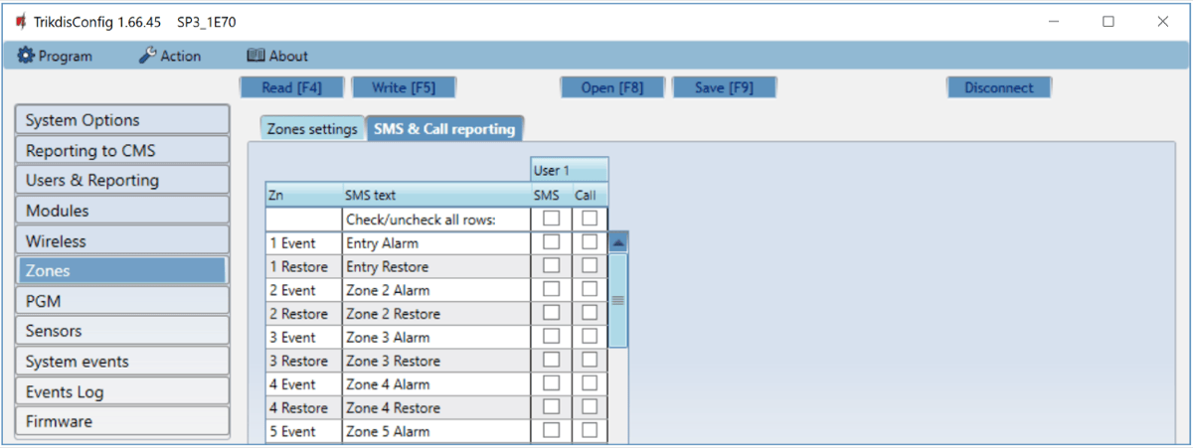This screenshot has width=1193, height=448.
Task: Click the Disconnect button
Action: (998, 87)
